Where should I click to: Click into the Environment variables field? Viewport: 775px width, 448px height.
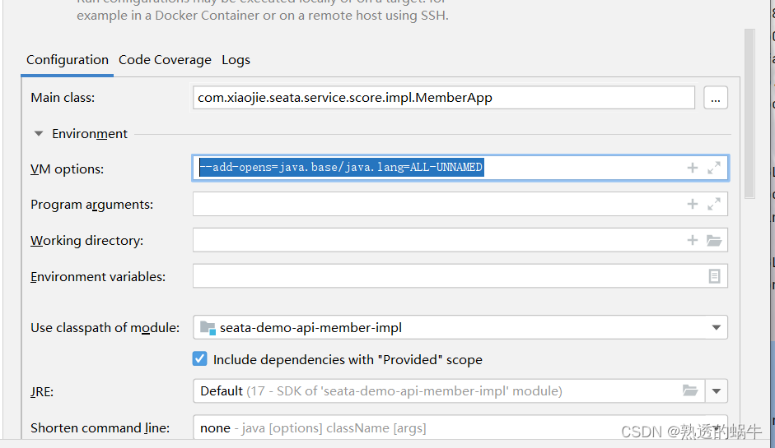click(x=450, y=276)
